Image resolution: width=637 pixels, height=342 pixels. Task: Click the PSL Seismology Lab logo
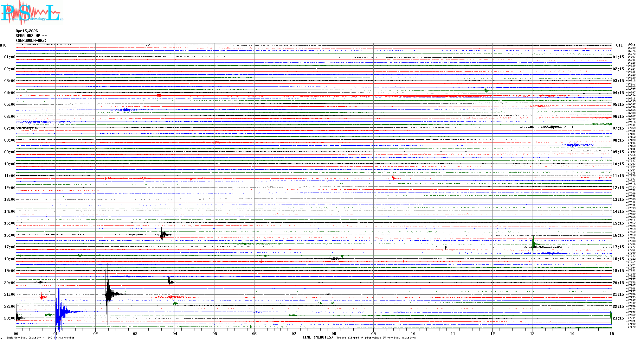(x=31, y=13)
